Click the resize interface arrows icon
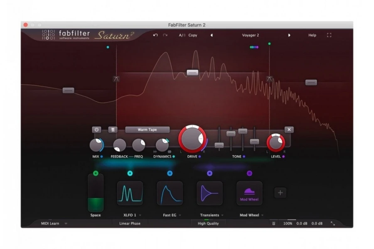This screenshot has width=374, height=249. [x=333, y=224]
